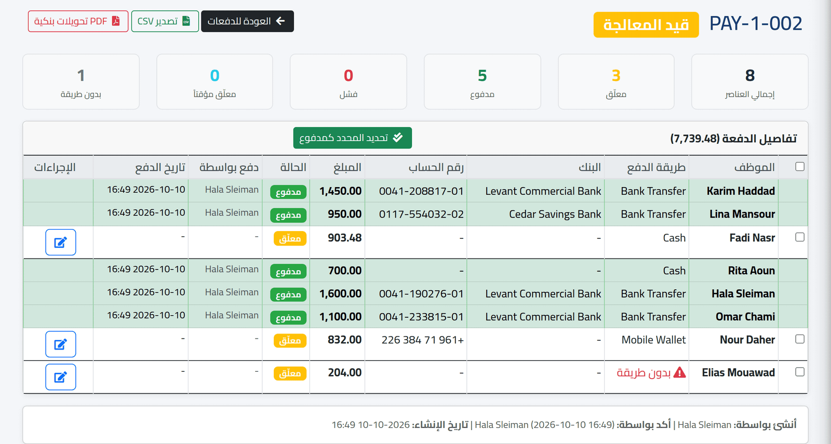Screen dimensions: 831x444
Task: Click the amount 1,600.00
Action: [340, 293]
